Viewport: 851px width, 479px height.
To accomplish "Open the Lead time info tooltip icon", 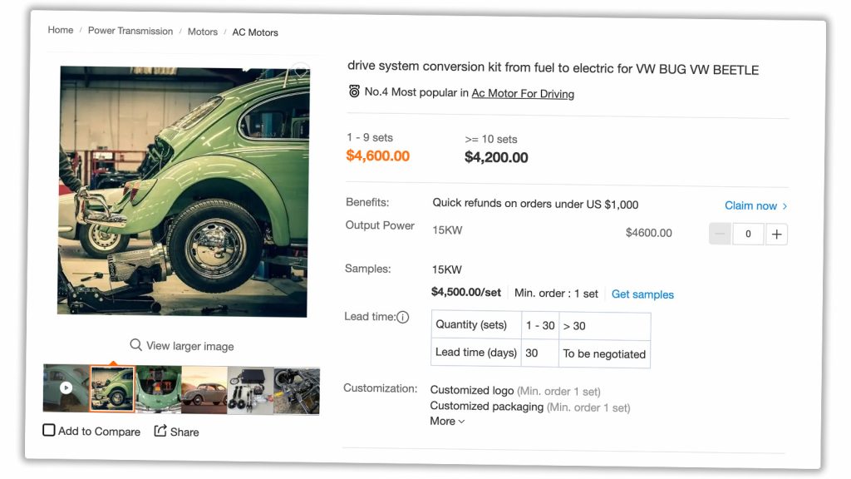I will point(403,317).
